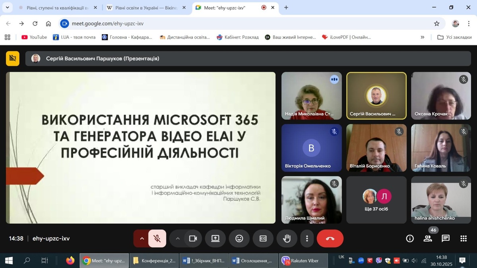Viewport: 477px width, 268px height.
Task: Switch to the Рівні освіти в Україні tab
Action: pyautogui.click(x=145, y=8)
